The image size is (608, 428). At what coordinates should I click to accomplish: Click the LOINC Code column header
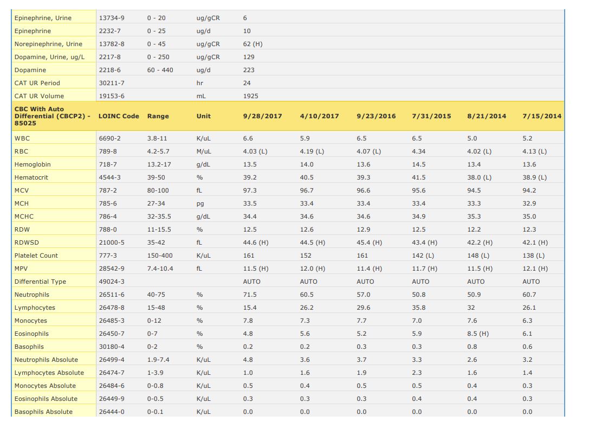[119, 116]
